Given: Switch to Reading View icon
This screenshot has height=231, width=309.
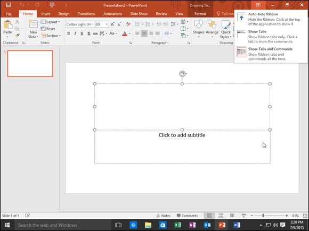Looking at the screenshot, I should pyautogui.click(x=232, y=216).
